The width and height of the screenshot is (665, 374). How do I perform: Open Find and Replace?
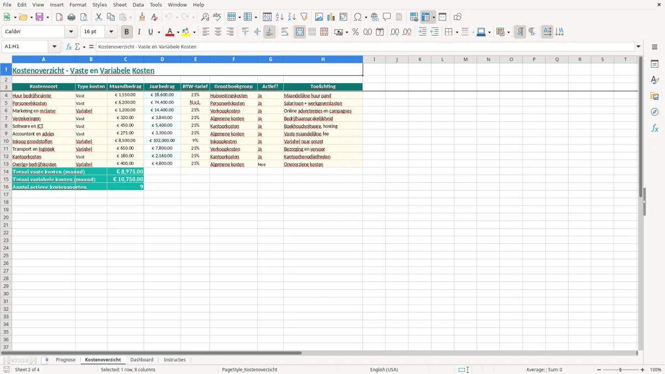point(205,17)
